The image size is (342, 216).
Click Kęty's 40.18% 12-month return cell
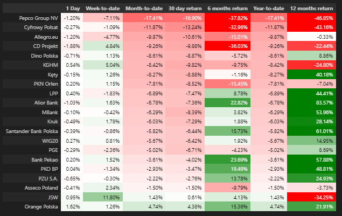point(311,74)
